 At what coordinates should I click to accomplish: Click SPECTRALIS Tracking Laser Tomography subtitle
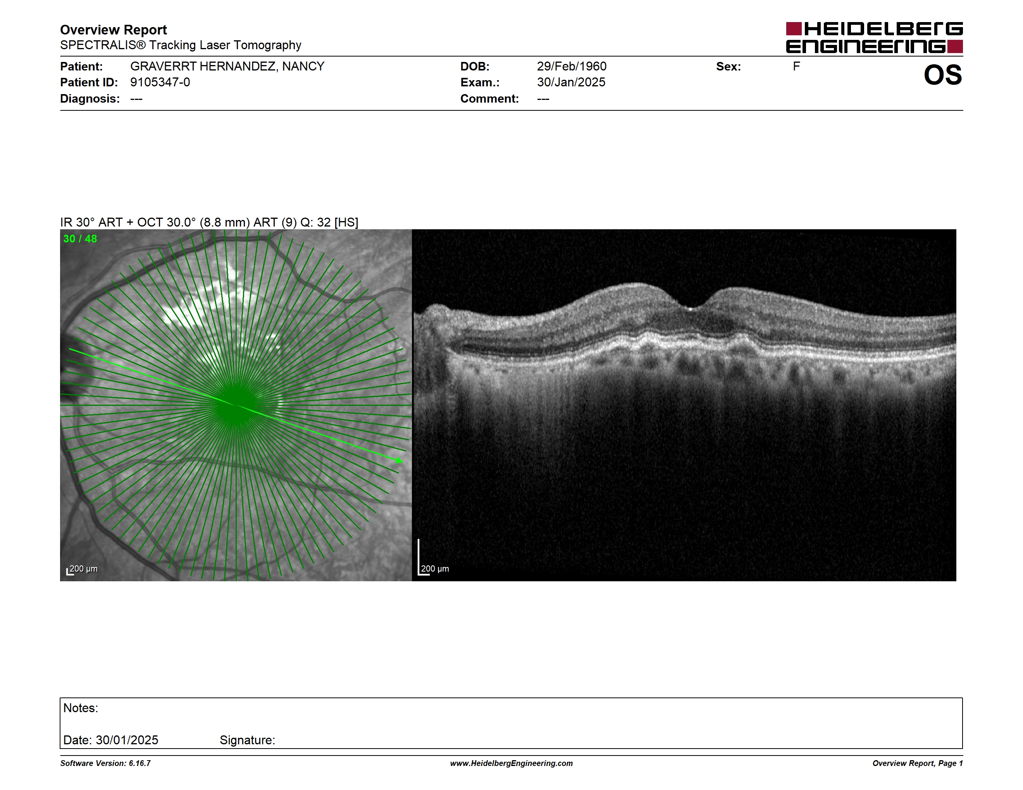[x=180, y=45]
